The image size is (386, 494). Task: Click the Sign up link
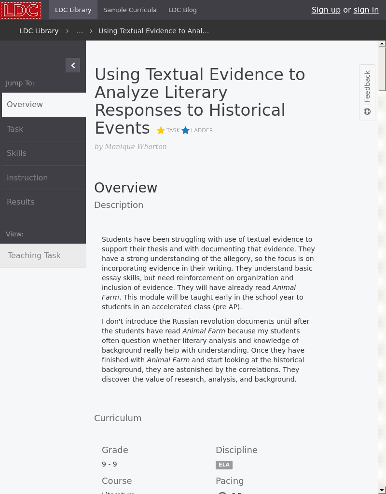coord(326,10)
